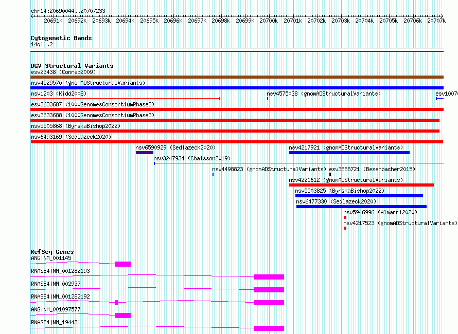The image size is (458, 334).
Task: Click the 20707k ruler tick label
Action: point(436,21)
